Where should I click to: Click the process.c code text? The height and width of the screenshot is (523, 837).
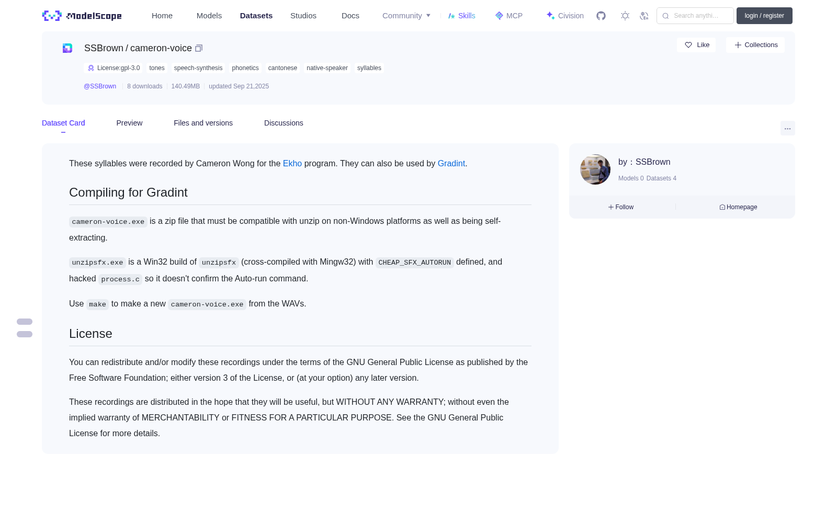[x=120, y=279]
